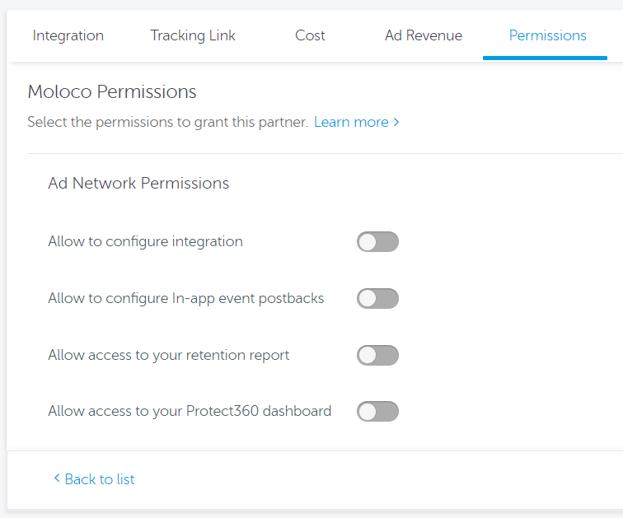Screen dimensions: 623x518
Task: Enable access to Protect360 dashboard toggle
Action: [x=377, y=411]
